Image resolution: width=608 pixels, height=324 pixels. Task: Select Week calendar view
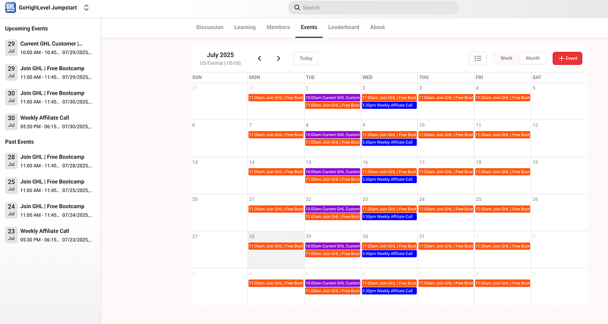tap(506, 58)
